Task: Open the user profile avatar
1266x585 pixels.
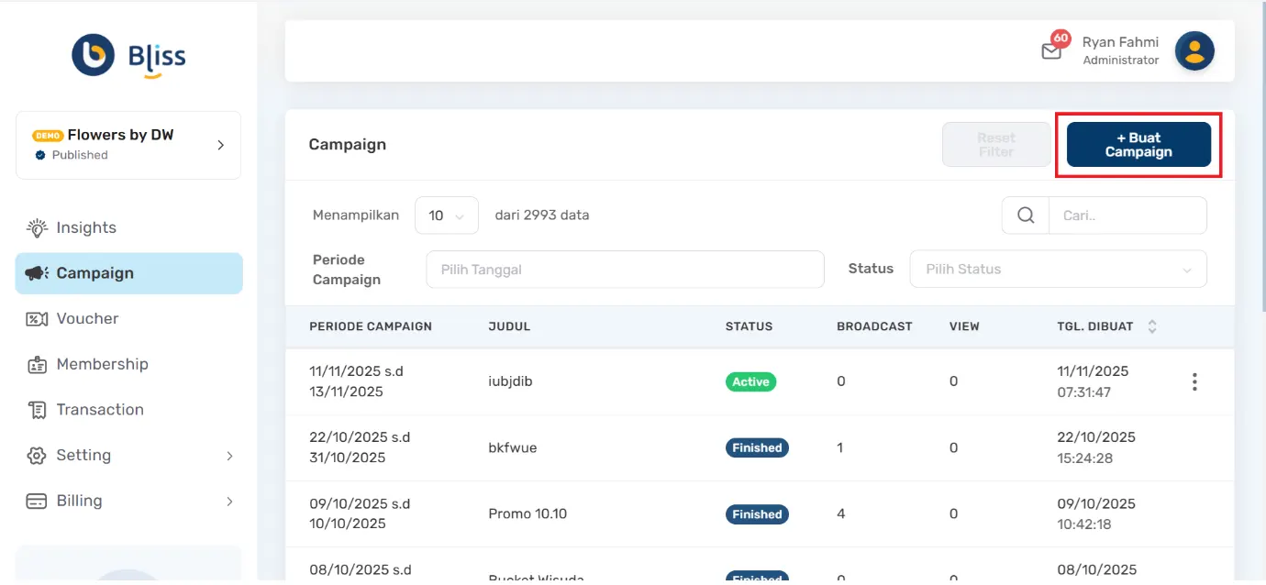Action: point(1194,51)
